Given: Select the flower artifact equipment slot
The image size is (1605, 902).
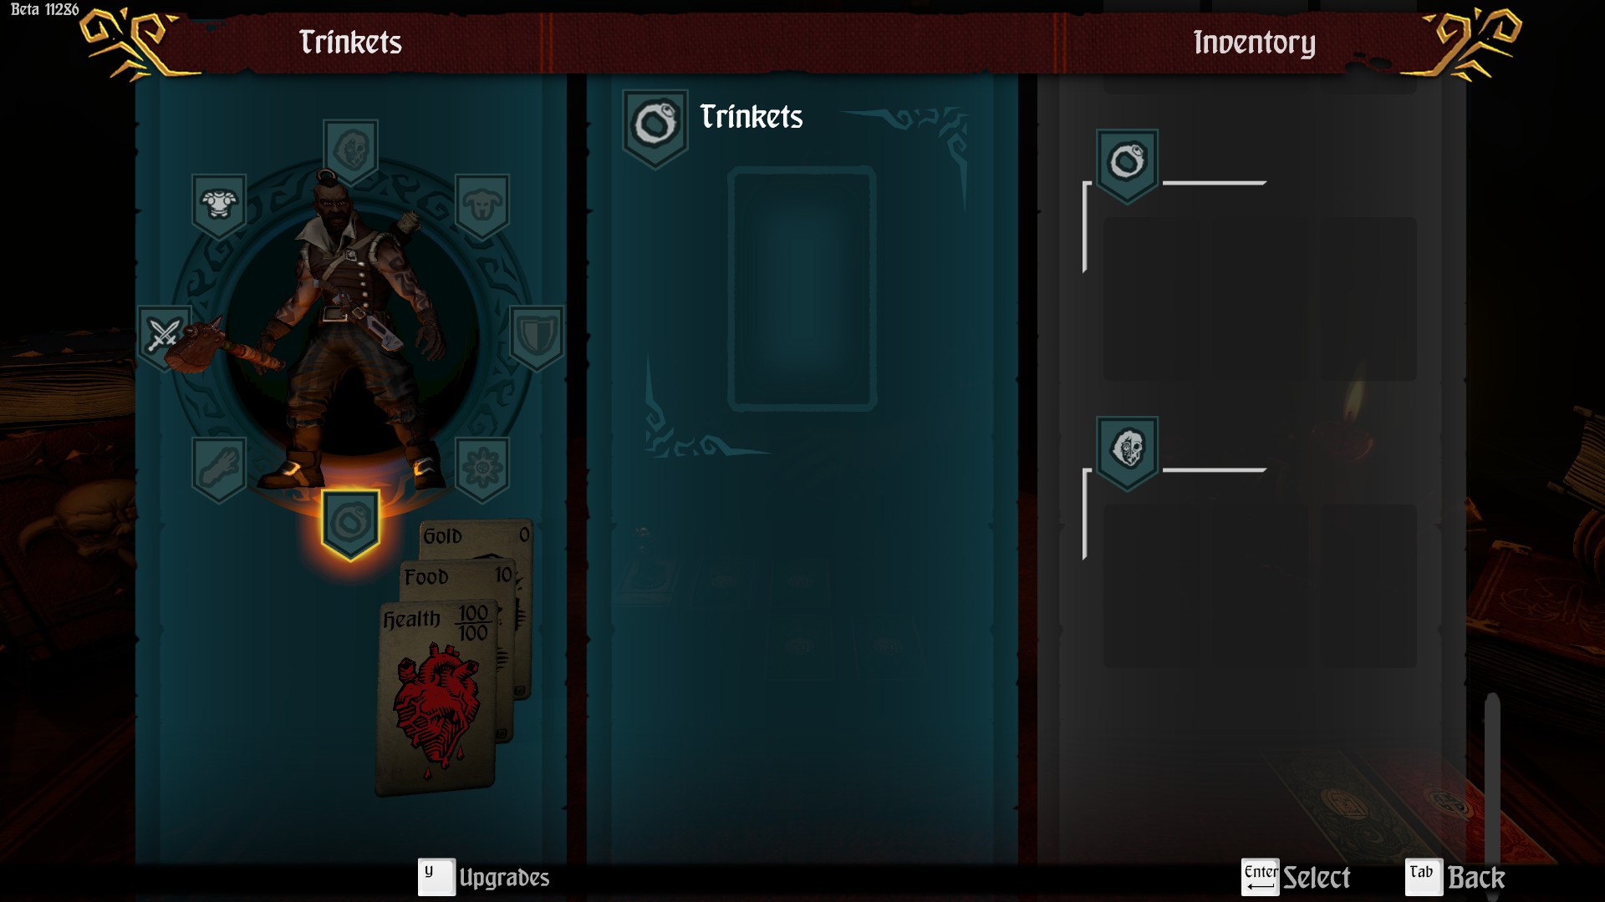Looking at the screenshot, I should [x=482, y=469].
